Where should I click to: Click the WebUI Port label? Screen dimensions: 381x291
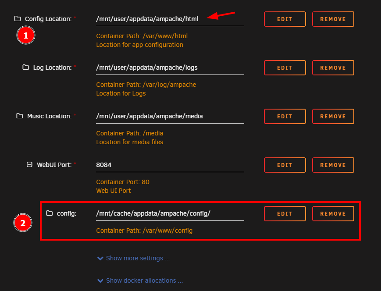point(54,165)
